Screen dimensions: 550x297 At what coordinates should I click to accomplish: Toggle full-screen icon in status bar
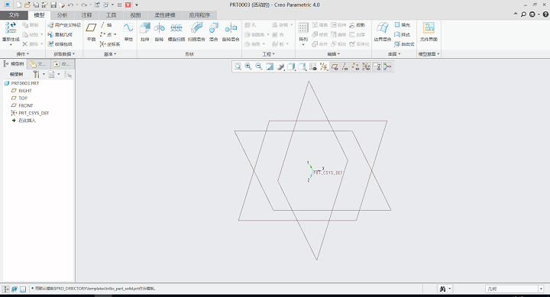coord(23,289)
